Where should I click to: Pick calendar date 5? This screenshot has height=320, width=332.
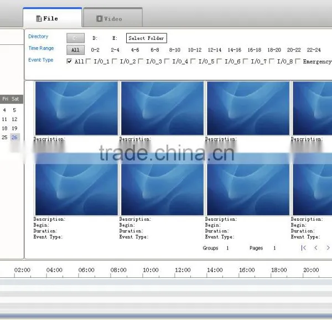14,110
